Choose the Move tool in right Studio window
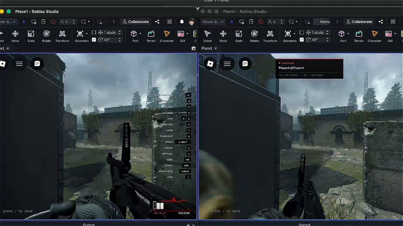The image size is (403, 226). (x=223, y=36)
